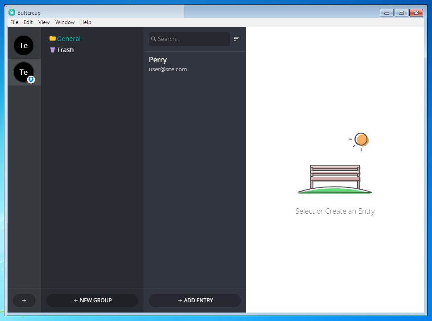Click the add vault plus button
This screenshot has height=321, width=432.
point(24,301)
